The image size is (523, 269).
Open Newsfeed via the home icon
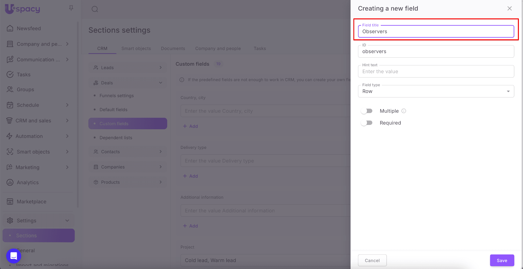(10, 28)
